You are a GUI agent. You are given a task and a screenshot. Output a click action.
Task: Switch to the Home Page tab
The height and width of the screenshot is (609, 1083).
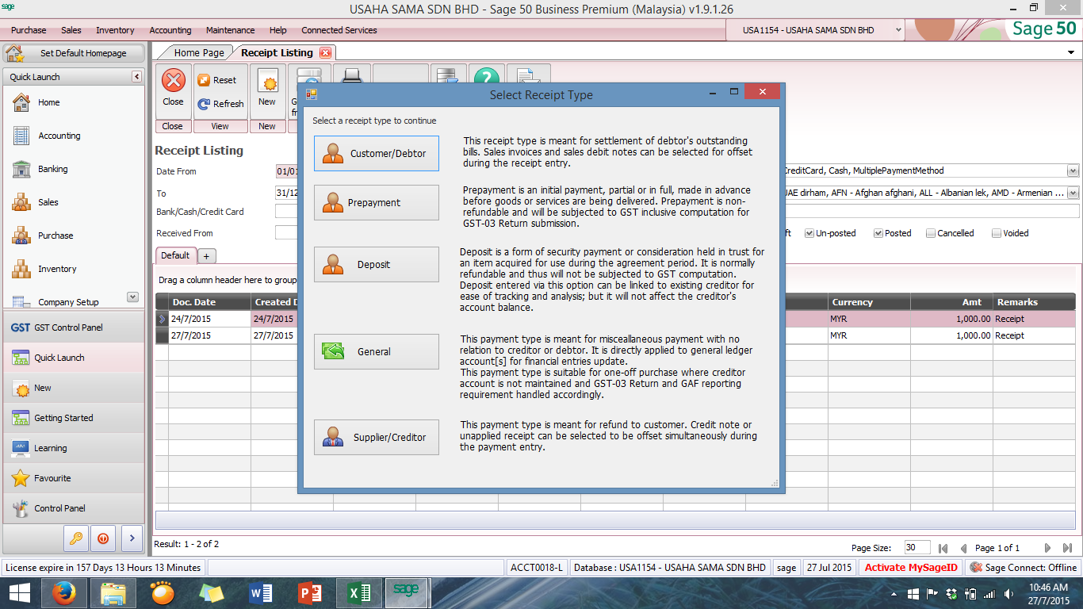coord(199,53)
